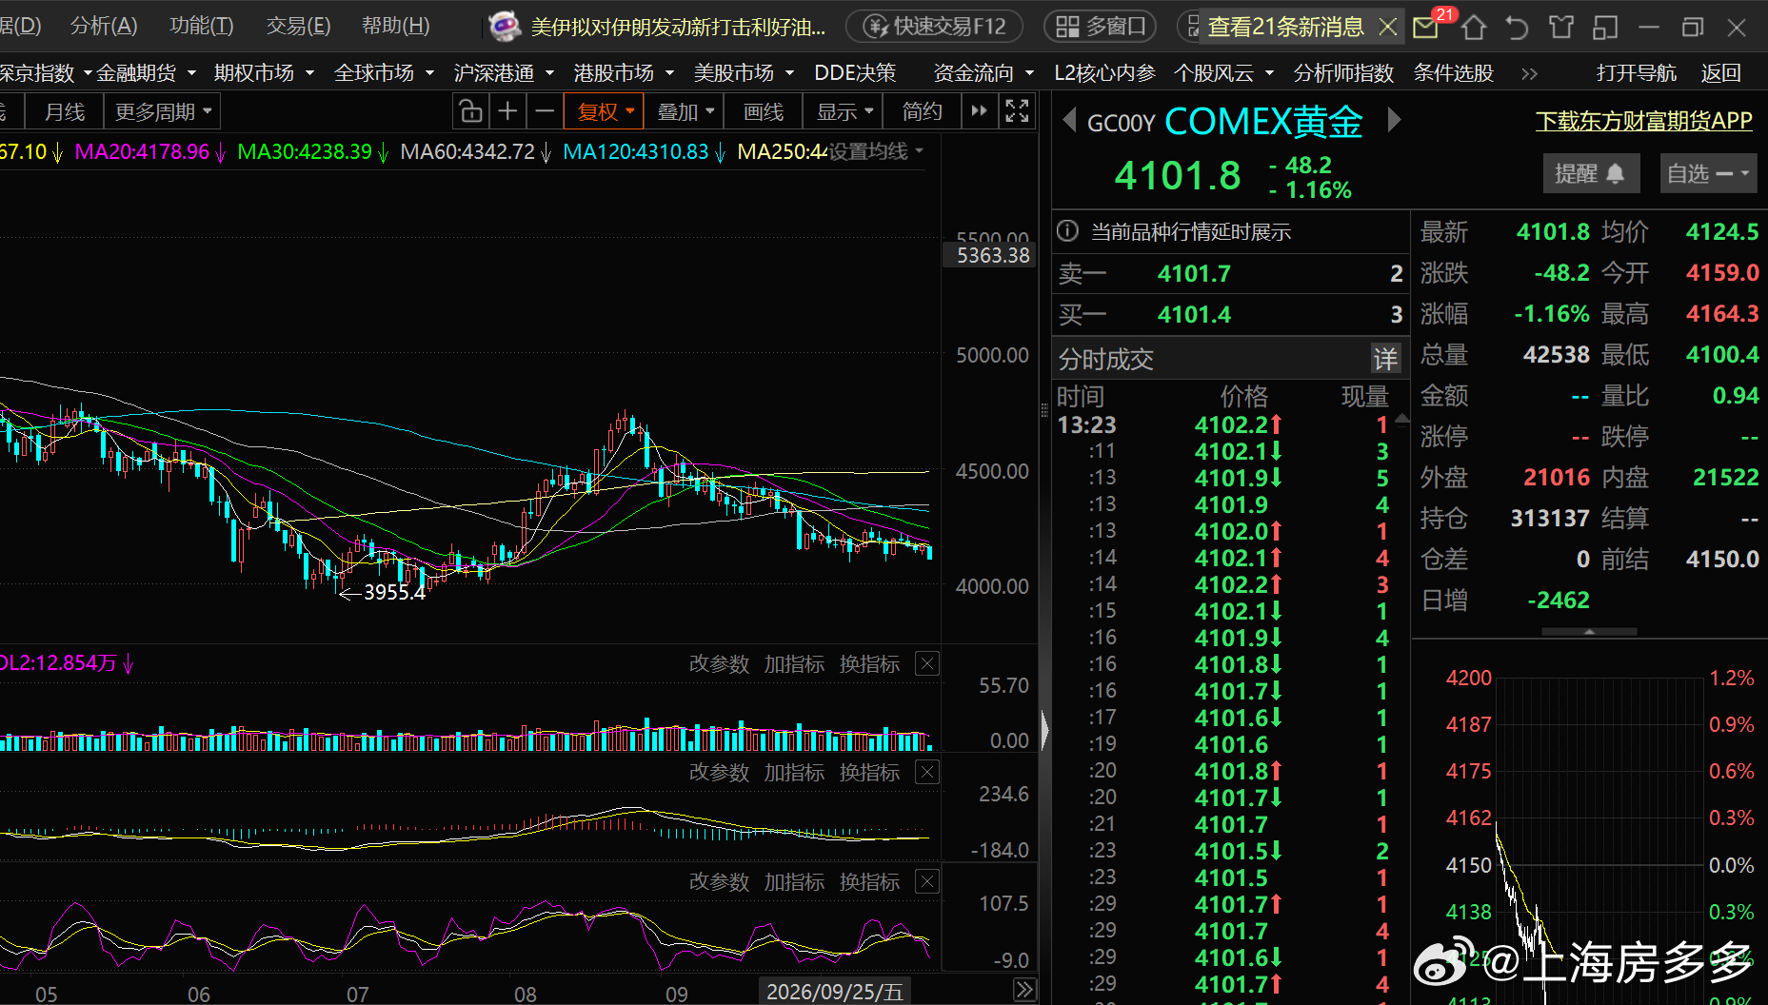Expand the more menu chevrons after 条件选股
Viewport: 1768px width, 1005px height.
[x=1529, y=73]
